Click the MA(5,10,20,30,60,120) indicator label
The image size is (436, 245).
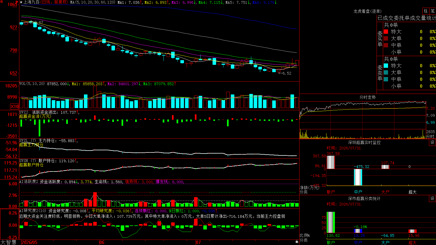(x=93, y=2)
